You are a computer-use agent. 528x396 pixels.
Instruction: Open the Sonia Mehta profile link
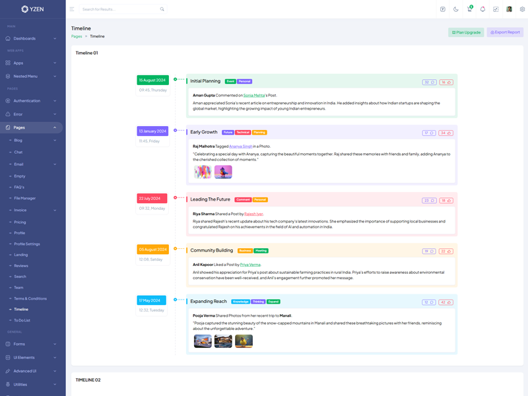pyautogui.click(x=254, y=95)
